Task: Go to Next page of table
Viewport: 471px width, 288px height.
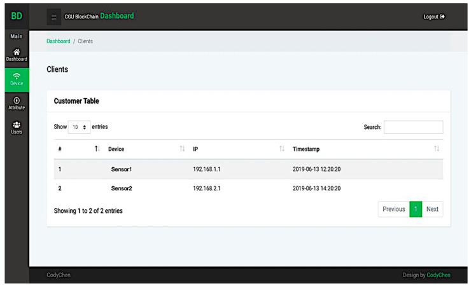Action: click(432, 209)
